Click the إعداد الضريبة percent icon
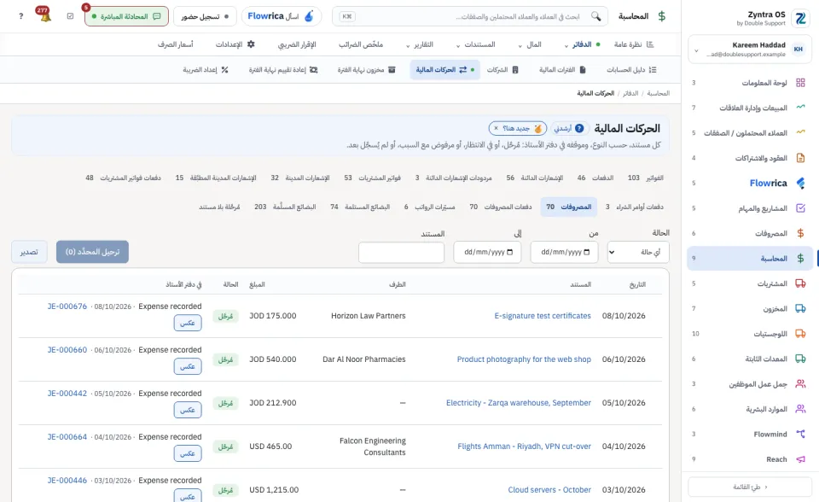This screenshot has height=502, width=819. pyautogui.click(x=224, y=69)
